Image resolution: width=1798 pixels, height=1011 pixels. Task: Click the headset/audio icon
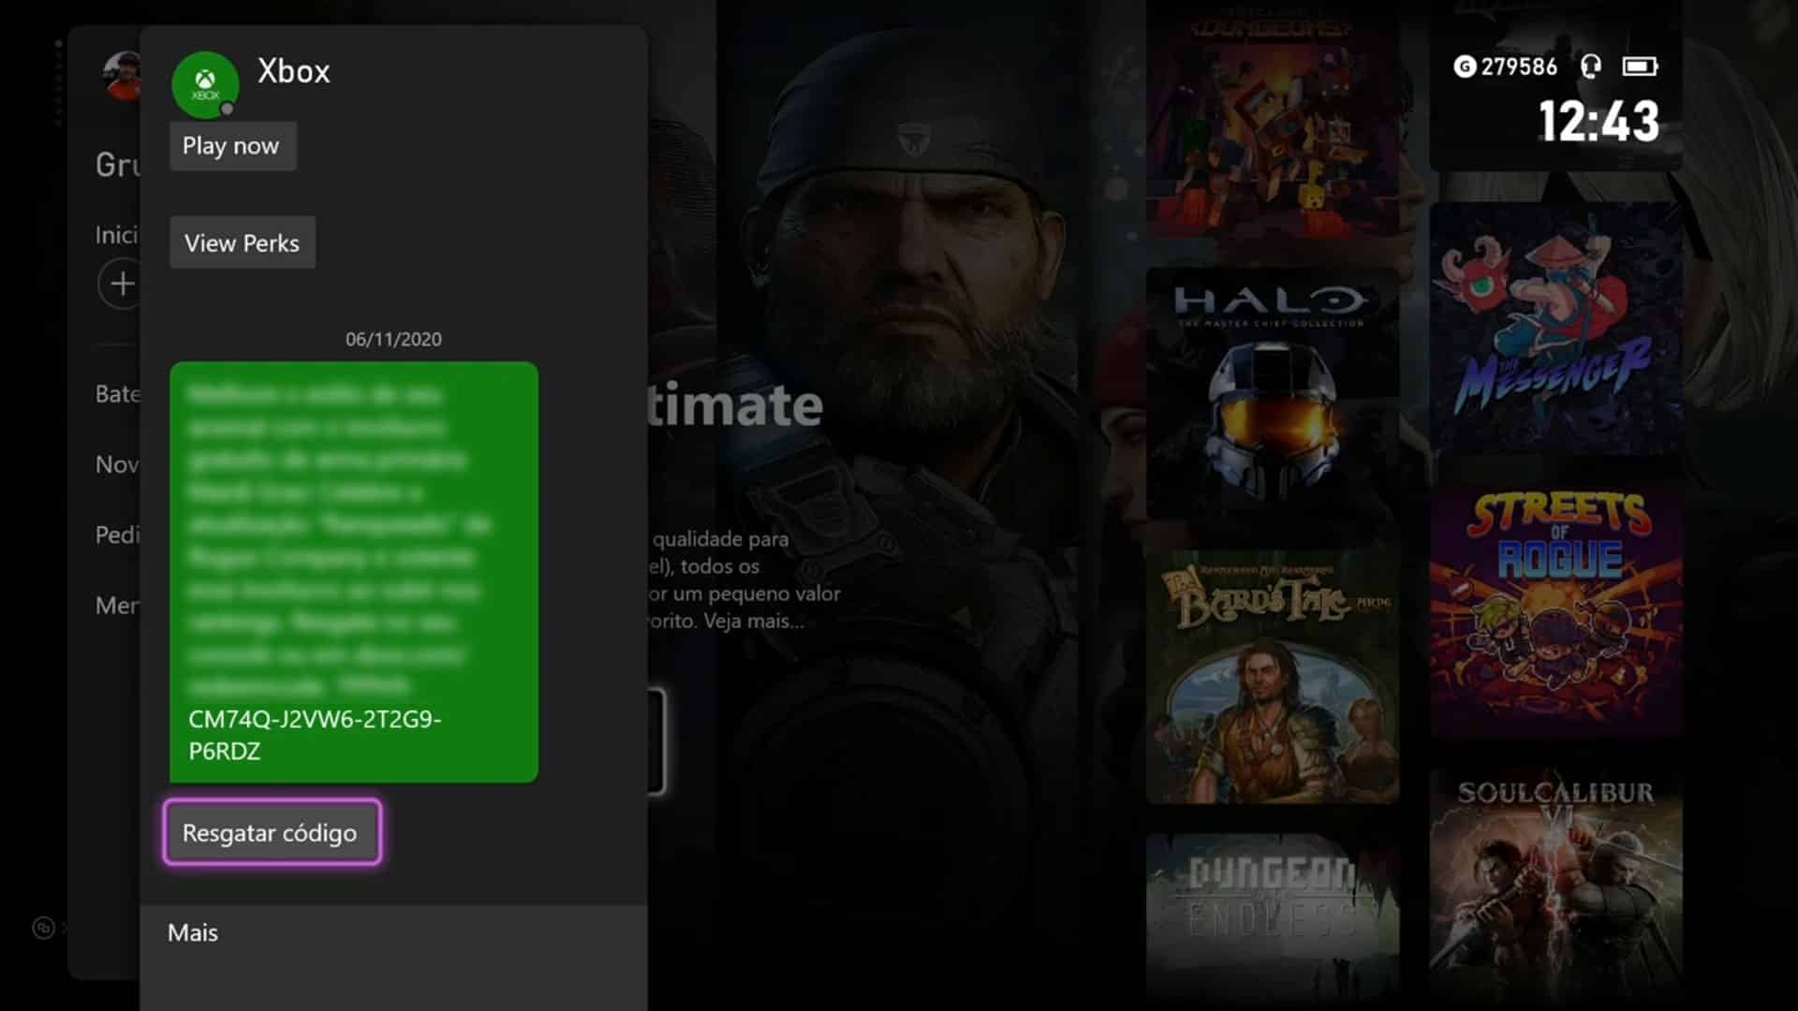coord(1592,66)
